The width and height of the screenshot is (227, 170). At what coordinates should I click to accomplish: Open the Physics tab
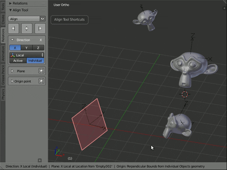coord(3,94)
